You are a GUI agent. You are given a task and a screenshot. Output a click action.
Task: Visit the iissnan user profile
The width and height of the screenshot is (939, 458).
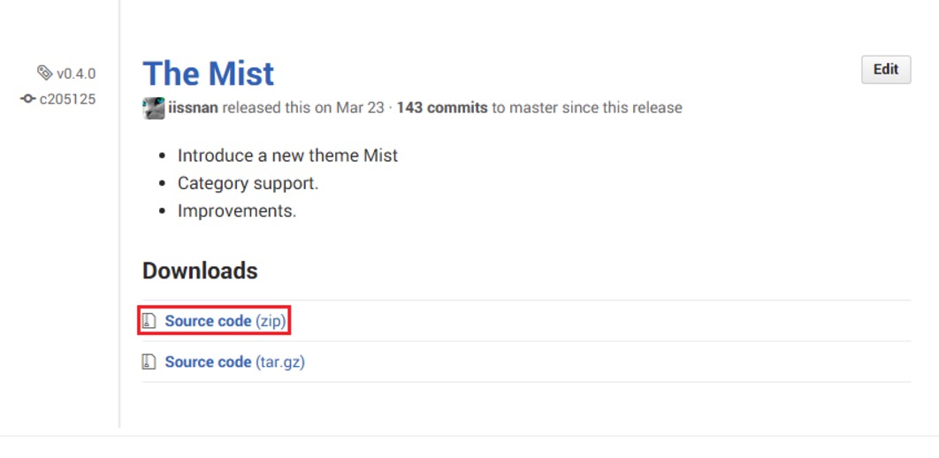pyautogui.click(x=193, y=108)
